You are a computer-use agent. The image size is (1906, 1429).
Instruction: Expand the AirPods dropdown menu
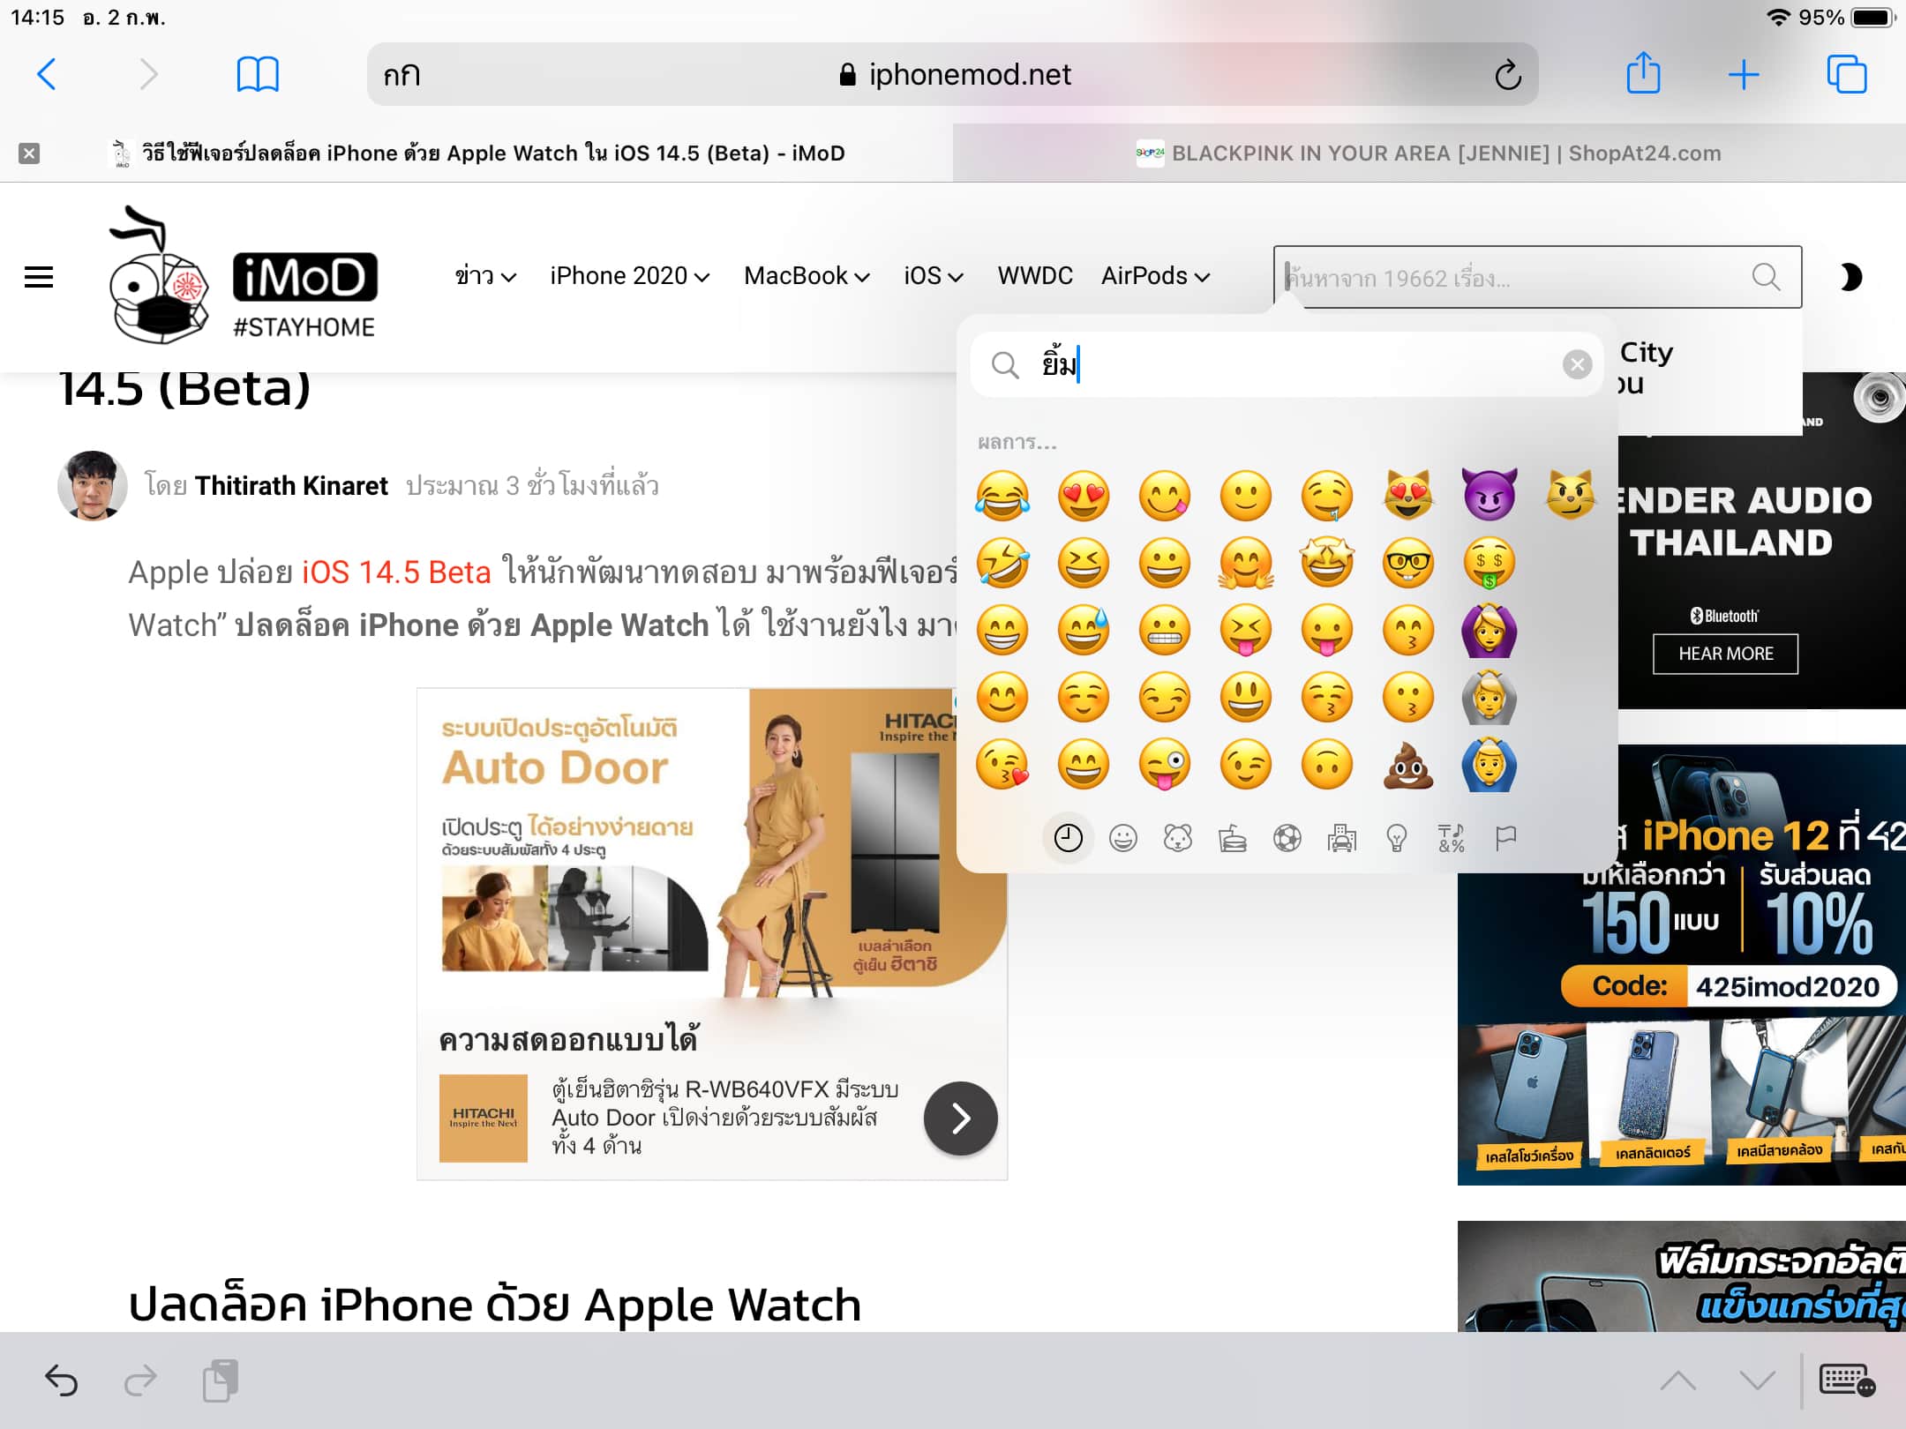(x=1154, y=276)
